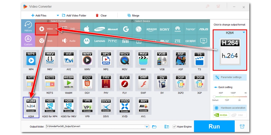The height and width of the screenshot is (135, 271).
Task: Select the 3GP format icon
Action: (199, 82)
